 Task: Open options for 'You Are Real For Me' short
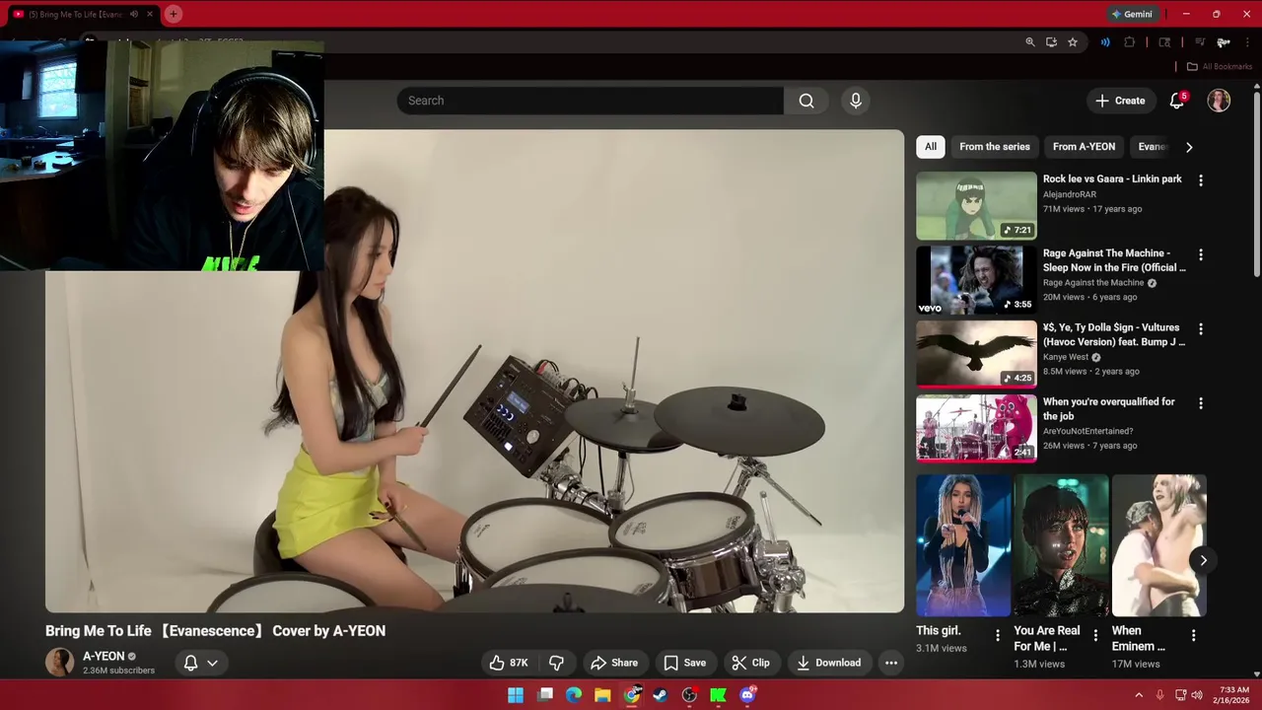pyautogui.click(x=1094, y=636)
